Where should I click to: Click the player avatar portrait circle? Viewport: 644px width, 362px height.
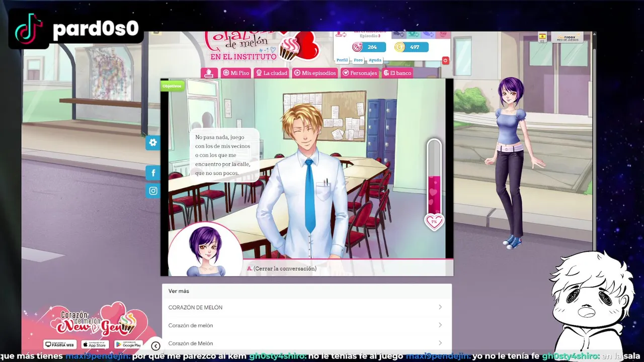[x=205, y=250]
